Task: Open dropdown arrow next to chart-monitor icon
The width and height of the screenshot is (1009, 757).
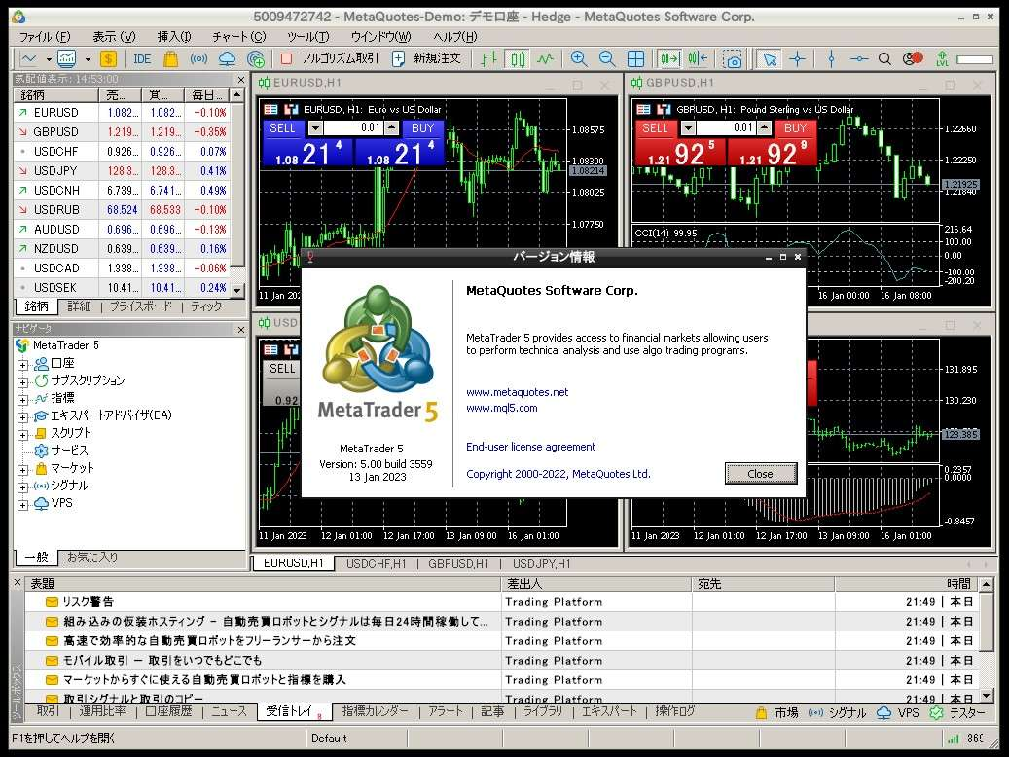Action: click(x=88, y=59)
